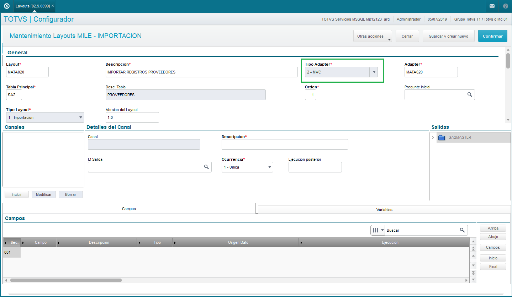This screenshot has height=297, width=512.
Task: Click the Version del Layout field
Action: pyautogui.click(x=132, y=117)
